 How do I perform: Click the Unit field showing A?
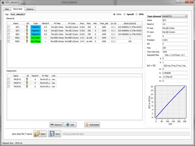pos(175,36)
